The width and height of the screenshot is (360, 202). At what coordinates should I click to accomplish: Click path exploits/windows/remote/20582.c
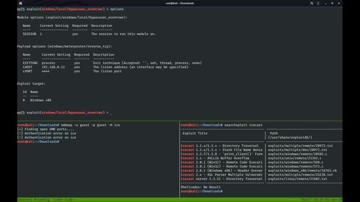[x=298, y=154]
